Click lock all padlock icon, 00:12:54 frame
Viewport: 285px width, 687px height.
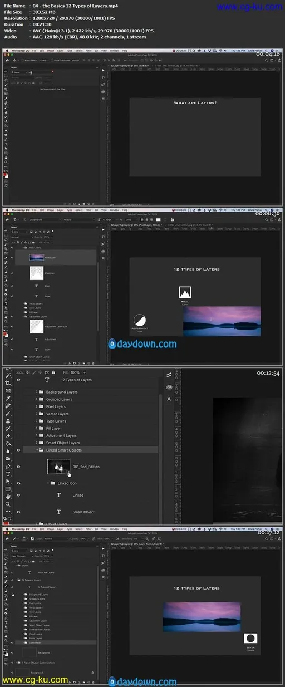click(x=53, y=372)
